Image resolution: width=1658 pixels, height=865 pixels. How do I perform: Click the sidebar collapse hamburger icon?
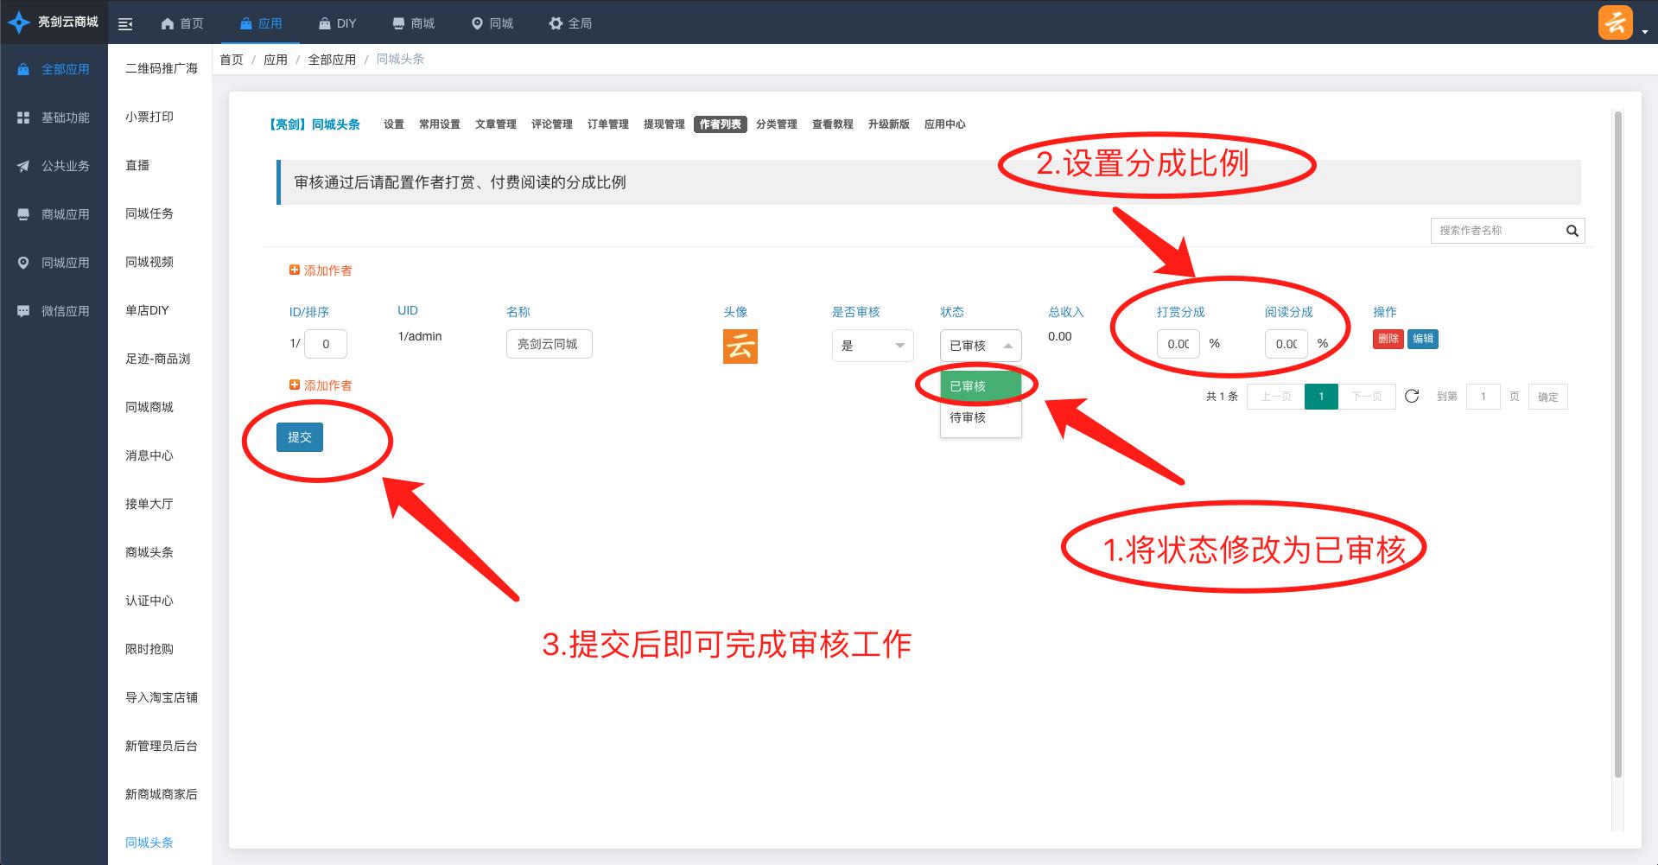pyautogui.click(x=125, y=24)
